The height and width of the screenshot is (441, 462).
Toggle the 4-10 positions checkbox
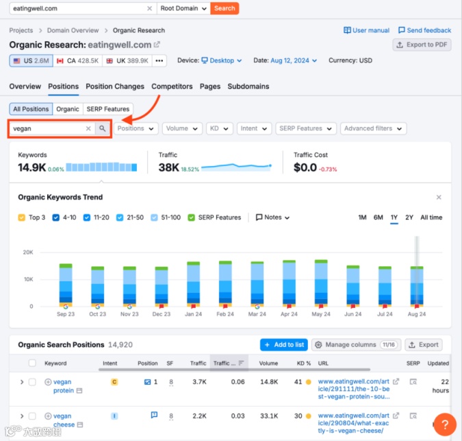point(55,217)
